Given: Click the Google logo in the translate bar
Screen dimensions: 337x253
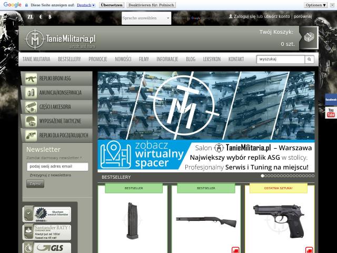Looking at the screenshot, I should (x=13, y=5).
